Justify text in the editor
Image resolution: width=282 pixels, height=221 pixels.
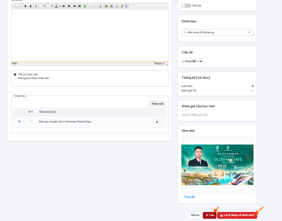pyautogui.click(x=80, y=6)
